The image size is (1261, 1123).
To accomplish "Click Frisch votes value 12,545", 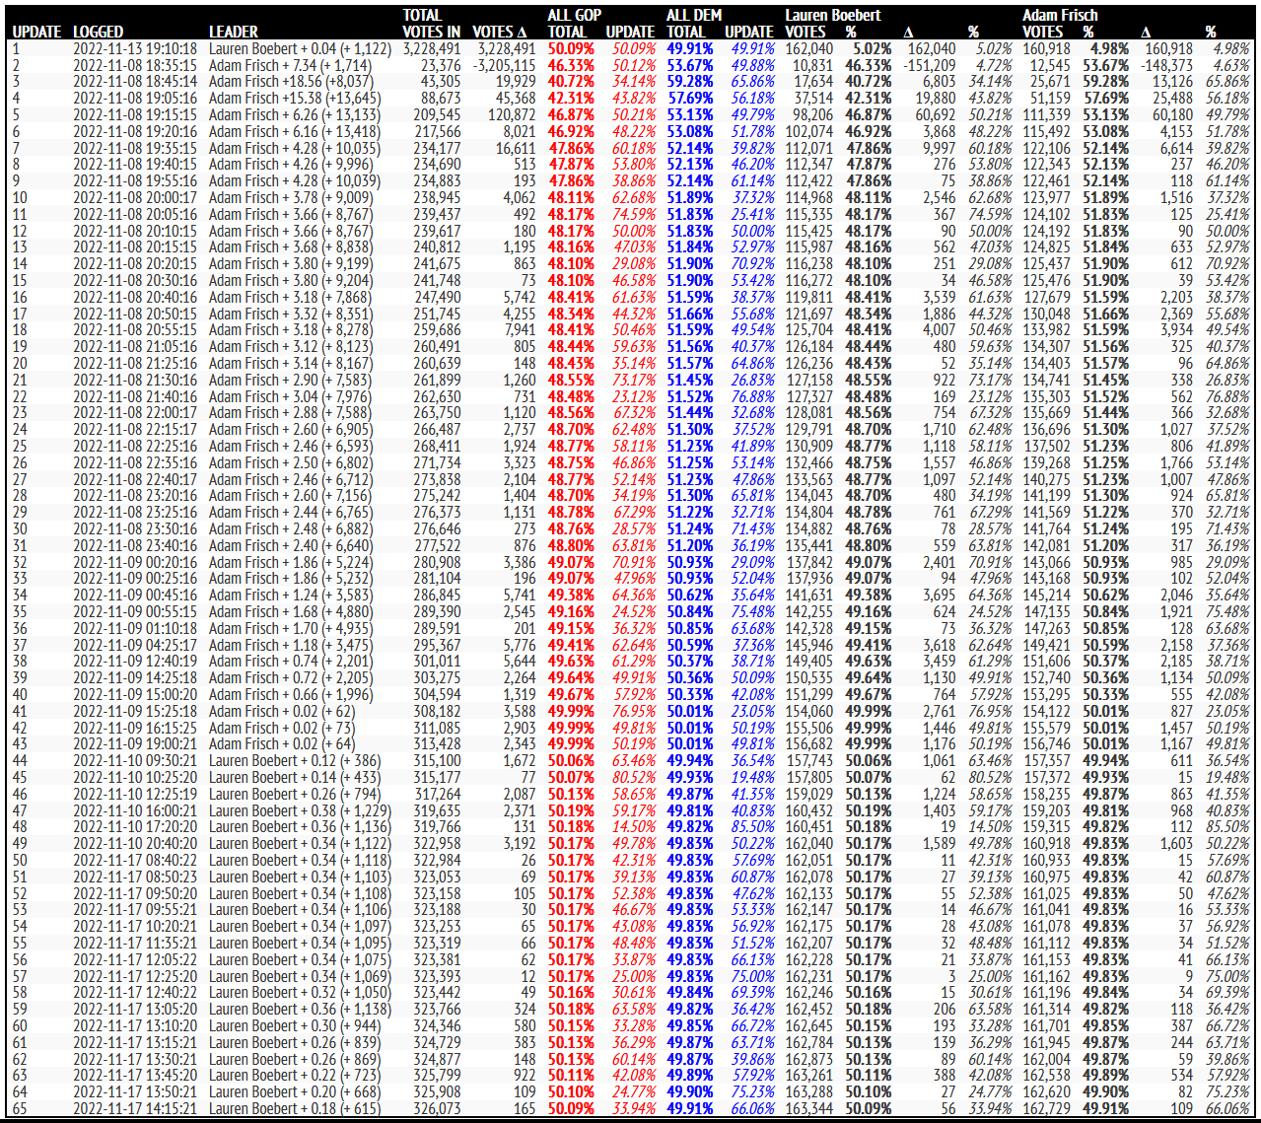I will tap(1049, 65).
